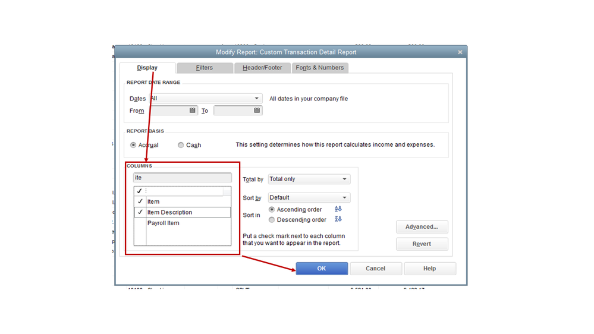This screenshot has width=594, height=334.
Task: Select the Accrual report basis
Action: pyautogui.click(x=133, y=145)
